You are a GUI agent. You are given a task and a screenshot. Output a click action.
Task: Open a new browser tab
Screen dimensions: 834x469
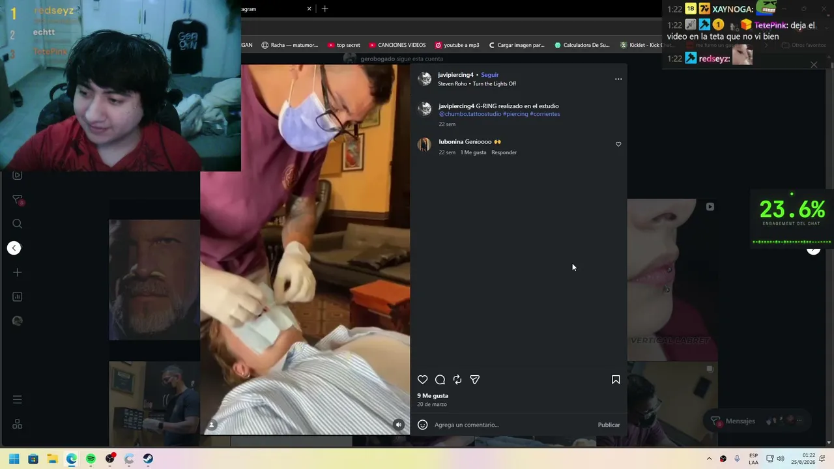[324, 9]
